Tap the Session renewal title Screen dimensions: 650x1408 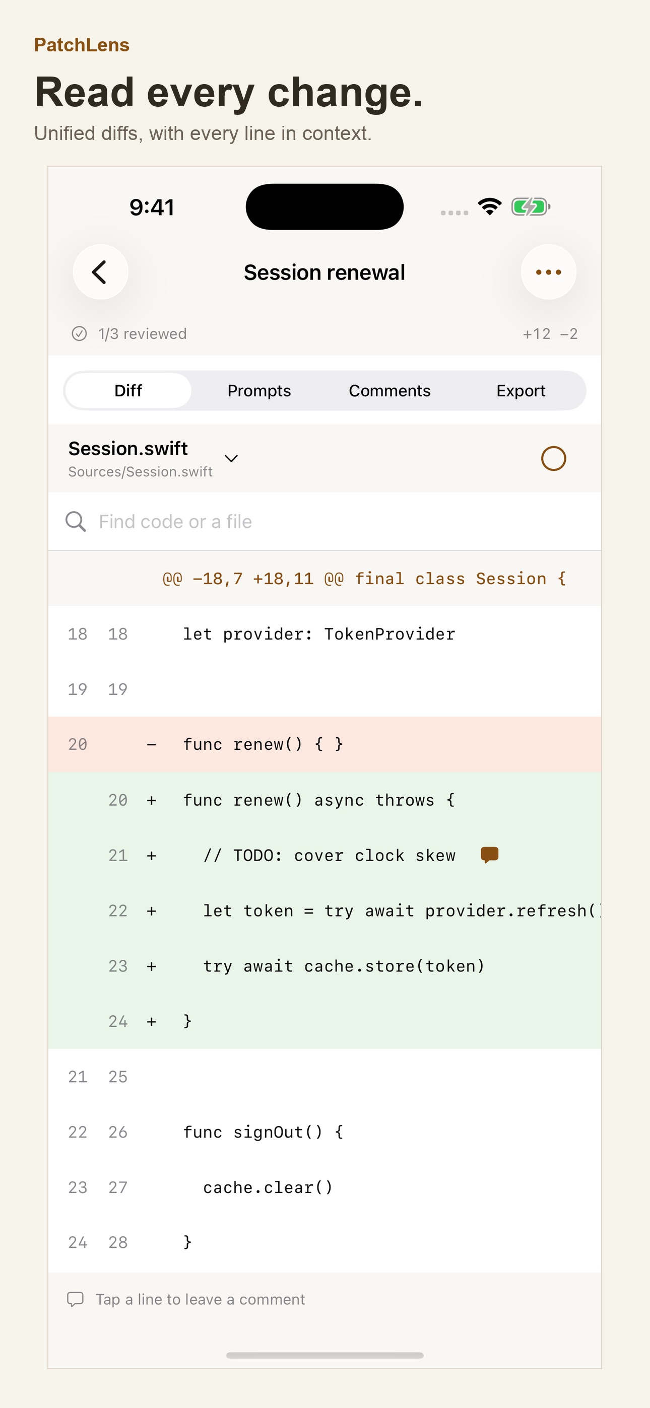point(324,272)
